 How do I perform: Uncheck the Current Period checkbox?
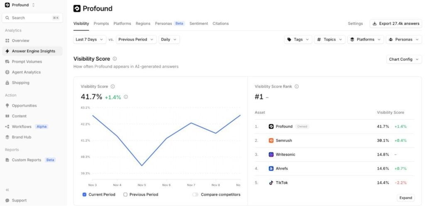point(84,194)
